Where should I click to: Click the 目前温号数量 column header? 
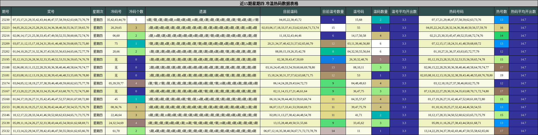pyautogui.click(x=333, y=12)
